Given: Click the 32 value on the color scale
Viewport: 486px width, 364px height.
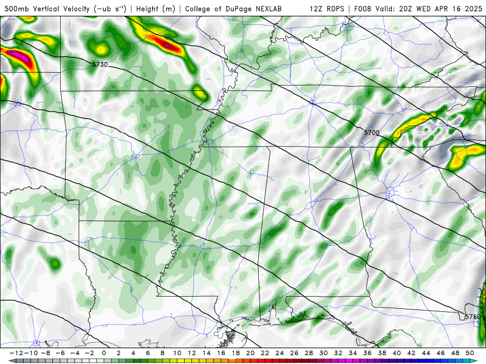Looking at the screenshot, I should click(338, 353).
